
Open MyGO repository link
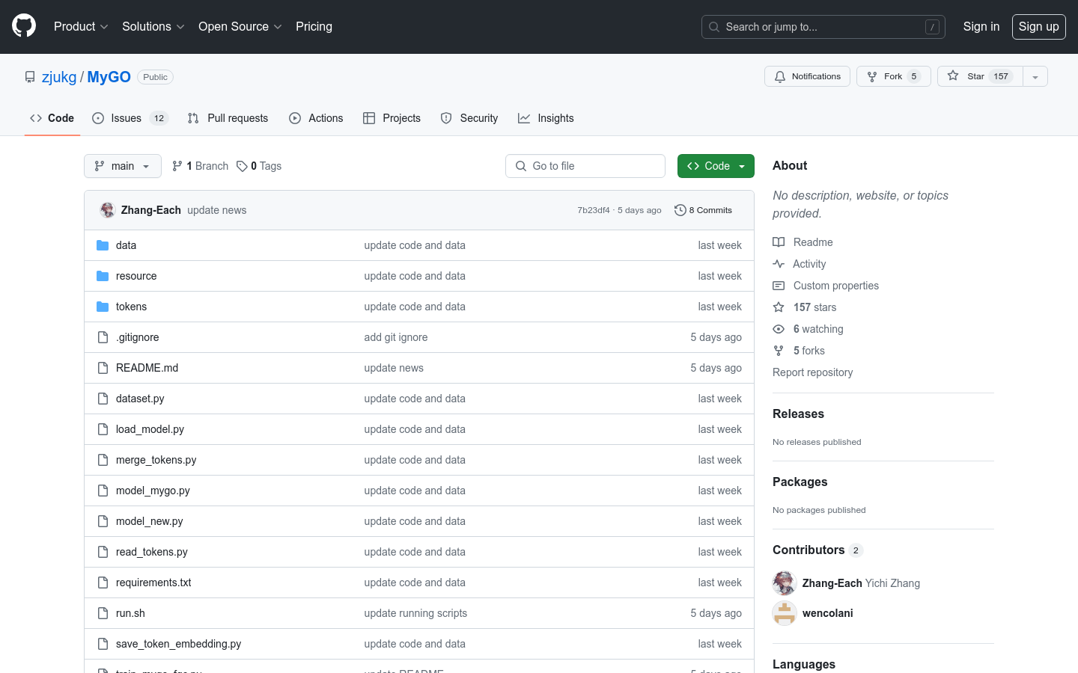pyautogui.click(x=109, y=77)
